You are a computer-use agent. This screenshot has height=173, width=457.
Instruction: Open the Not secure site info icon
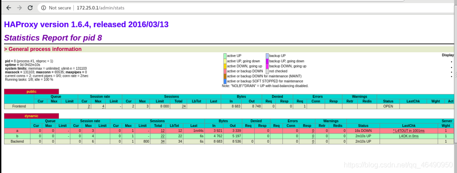coord(44,8)
